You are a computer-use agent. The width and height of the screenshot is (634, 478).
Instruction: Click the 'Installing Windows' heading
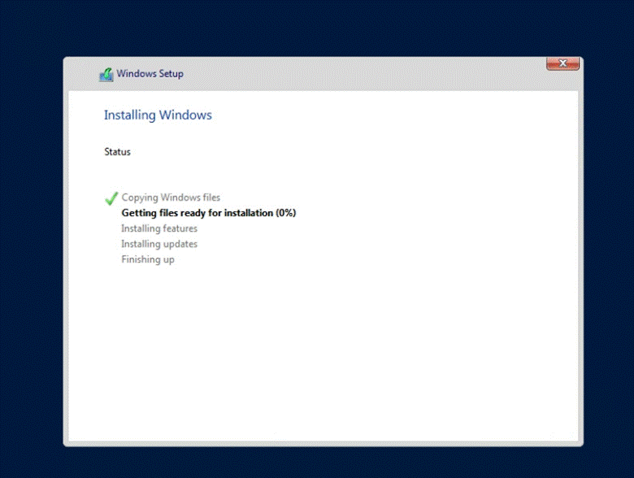pos(158,115)
